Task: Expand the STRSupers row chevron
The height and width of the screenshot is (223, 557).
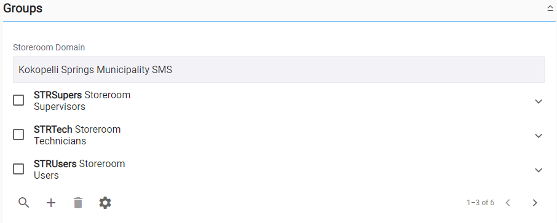Action: pyautogui.click(x=539, y=101)
